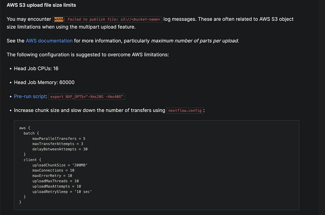Viewport: 325px width, 215px height.
Task: Click the italic text 'maximum number of parts per upload'
Action: [x=195, y=41]
